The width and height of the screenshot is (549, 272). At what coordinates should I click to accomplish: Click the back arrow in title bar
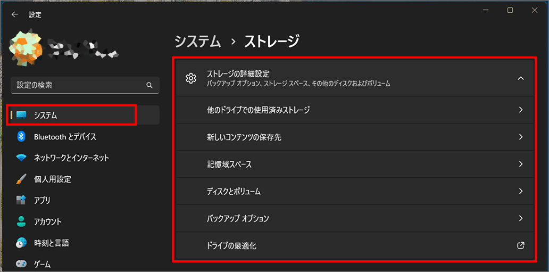point(14,15)
